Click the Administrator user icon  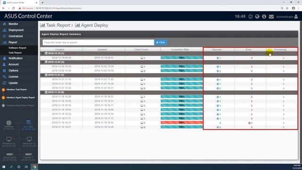point(296,17)
